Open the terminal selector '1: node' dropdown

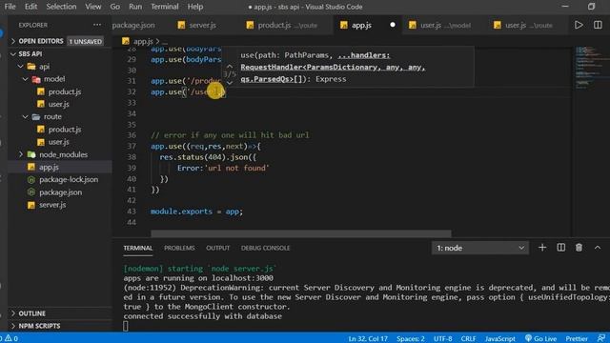coord(480,248)
